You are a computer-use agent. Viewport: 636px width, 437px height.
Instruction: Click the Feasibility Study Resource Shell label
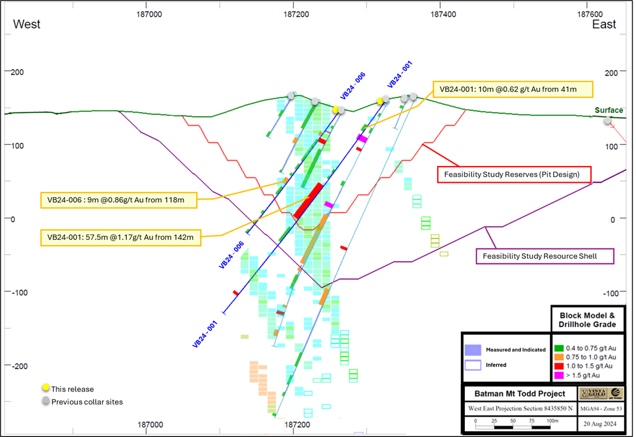pos(545,256)
